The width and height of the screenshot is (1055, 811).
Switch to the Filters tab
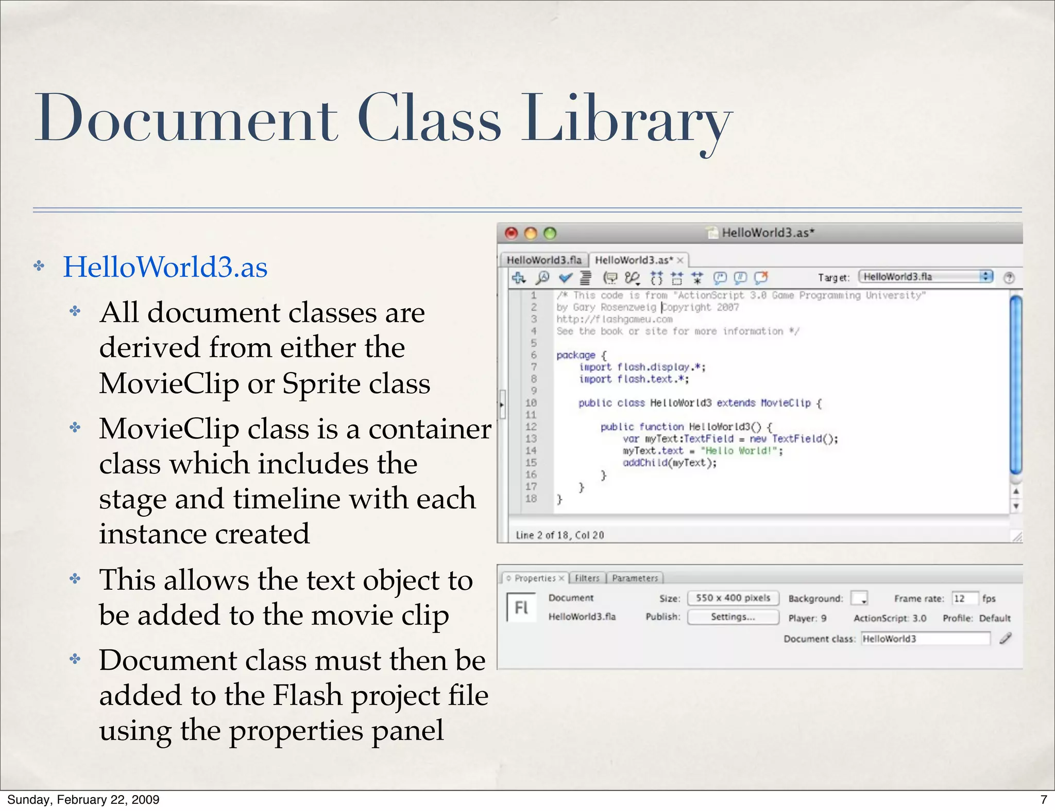pos(587,578)
